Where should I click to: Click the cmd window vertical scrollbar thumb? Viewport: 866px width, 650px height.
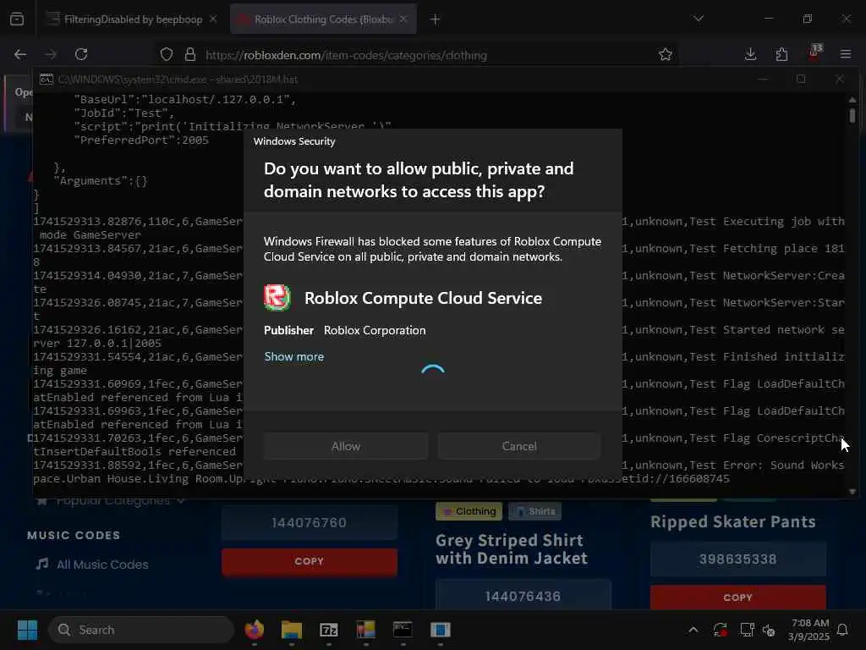click(x=852, y=115)
